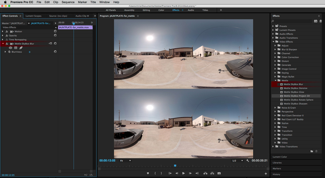Click the Go to In point button

pyautogui.click(x=170, y=173)
